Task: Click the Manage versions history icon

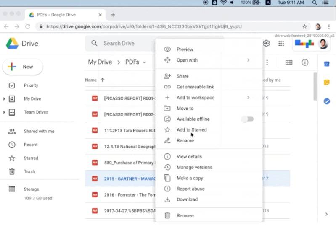Action: [x=167, y=167]
